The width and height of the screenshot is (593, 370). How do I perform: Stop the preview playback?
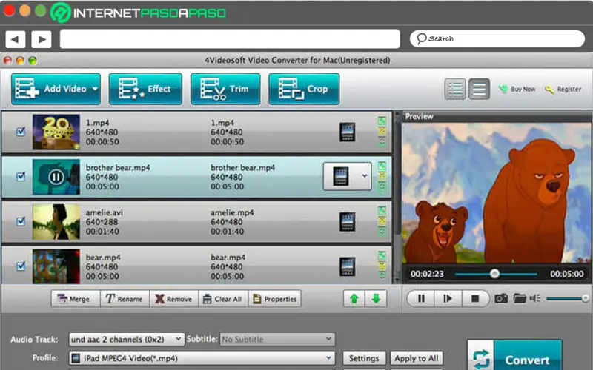pyautogui.click(x=475, y=299)
